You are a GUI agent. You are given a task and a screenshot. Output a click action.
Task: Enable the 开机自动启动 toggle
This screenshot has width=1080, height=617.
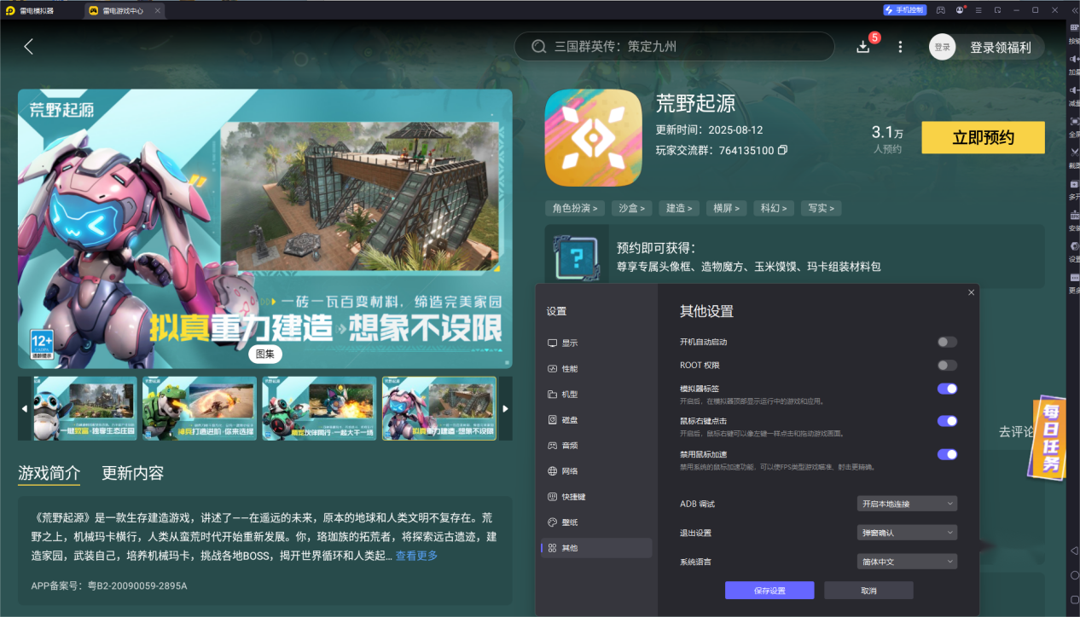pyautogui.click(x=947, y=342)
